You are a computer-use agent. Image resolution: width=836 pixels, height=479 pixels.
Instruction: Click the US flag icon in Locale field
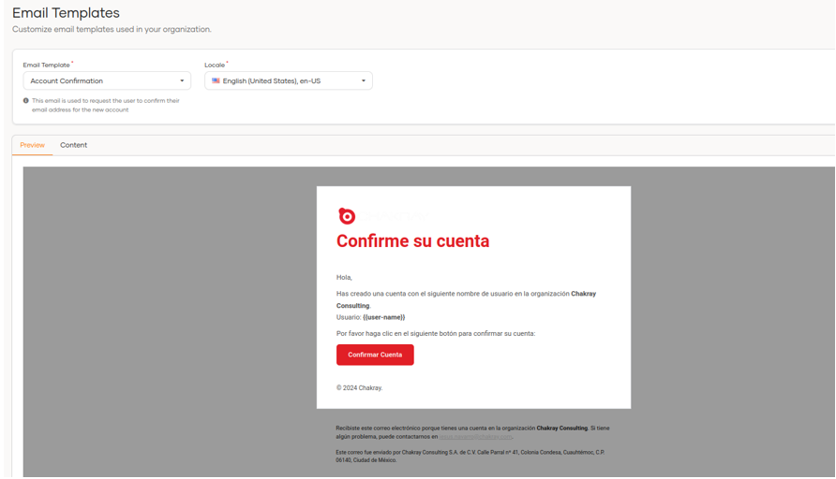(216, 81)
